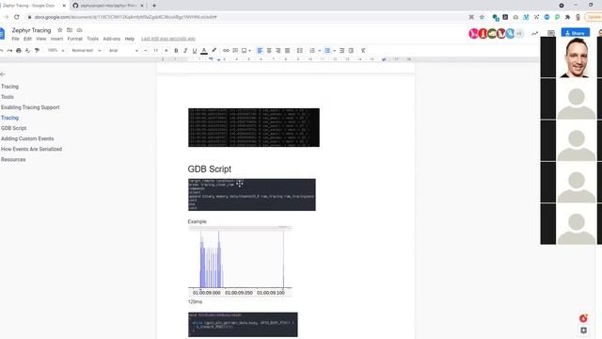Run spelling and grammar check icon
Image resolution: width=602 pixels, height=339 pixels.
tap(27, 50)
